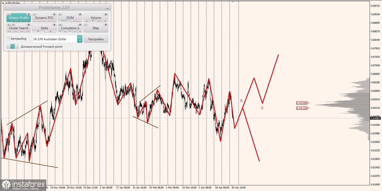Open Volume module settings gear
This screenshot has width=382, height=191.
tap(106, 14)
